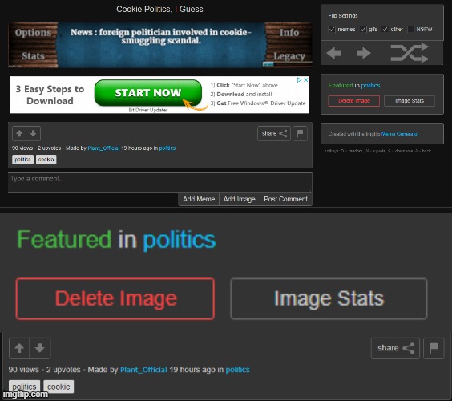Open Options in the cookie game image
Screen dimensions: 452x401
(x=33, y=33)
